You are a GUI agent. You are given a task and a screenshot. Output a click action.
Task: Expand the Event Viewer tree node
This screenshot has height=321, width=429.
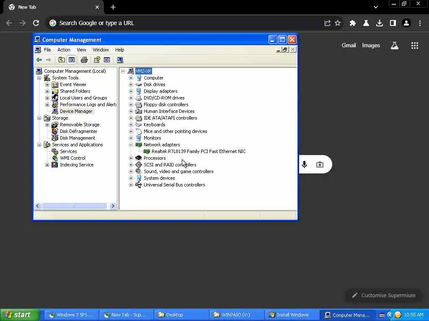(x=47, y=84)
